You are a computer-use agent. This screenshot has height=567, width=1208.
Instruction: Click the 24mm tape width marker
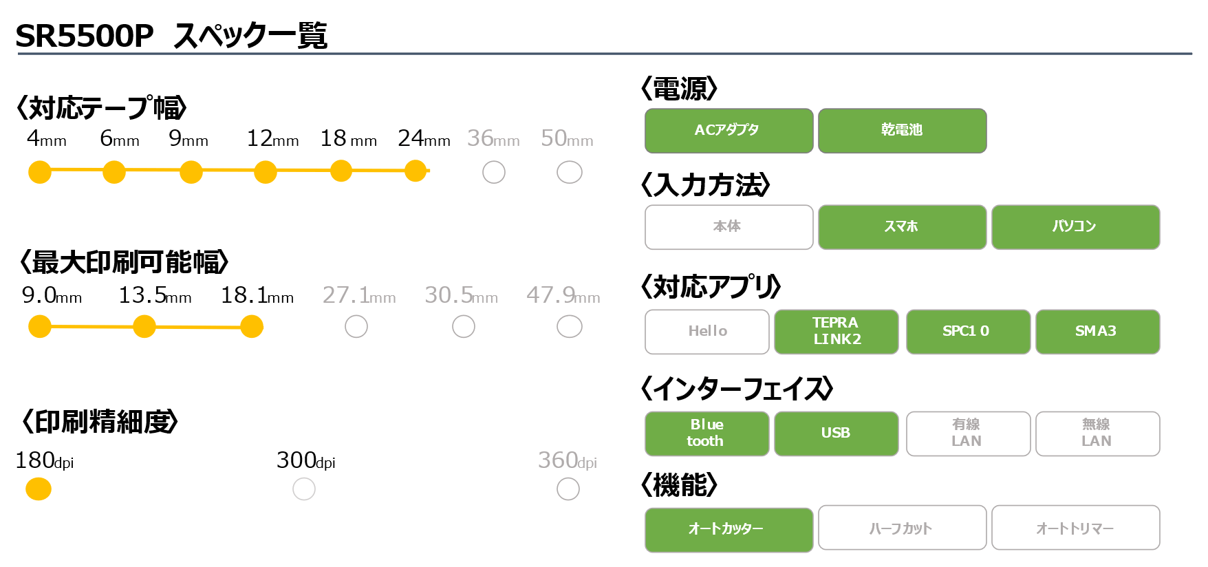pyautogui.click(x=416, y=171)
